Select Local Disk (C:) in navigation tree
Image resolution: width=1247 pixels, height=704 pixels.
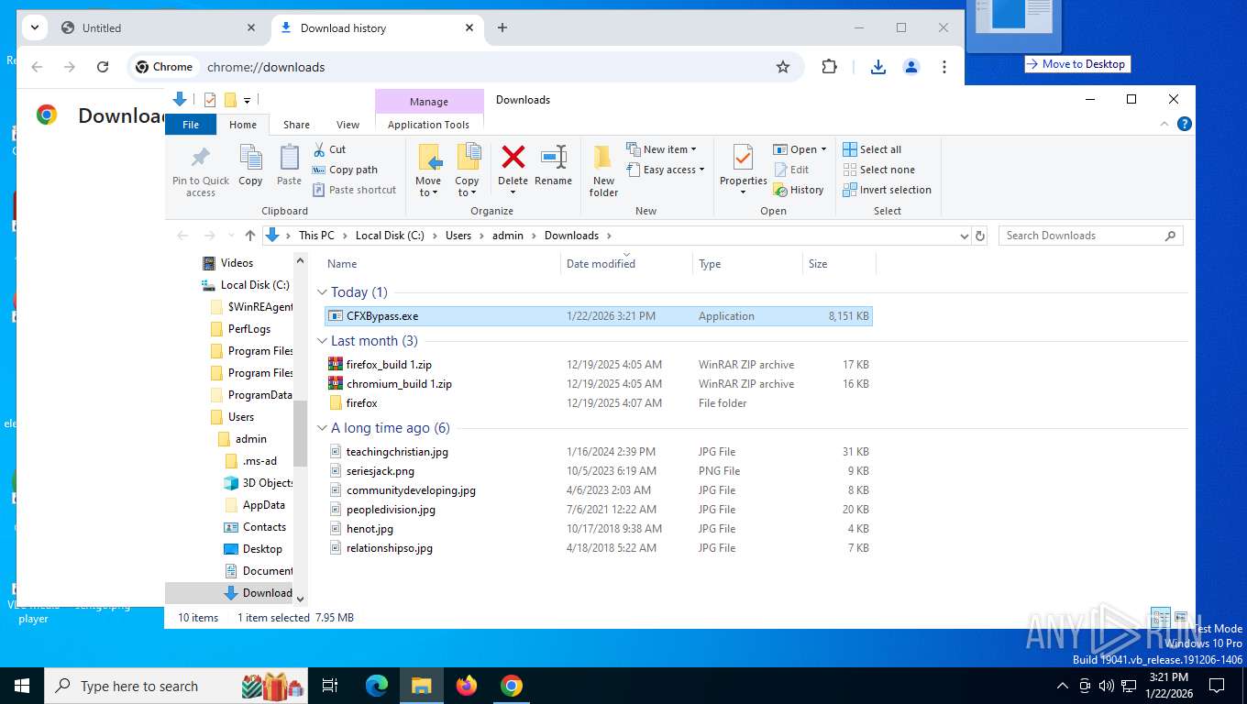pyautogui.click(x=248, y=285)
